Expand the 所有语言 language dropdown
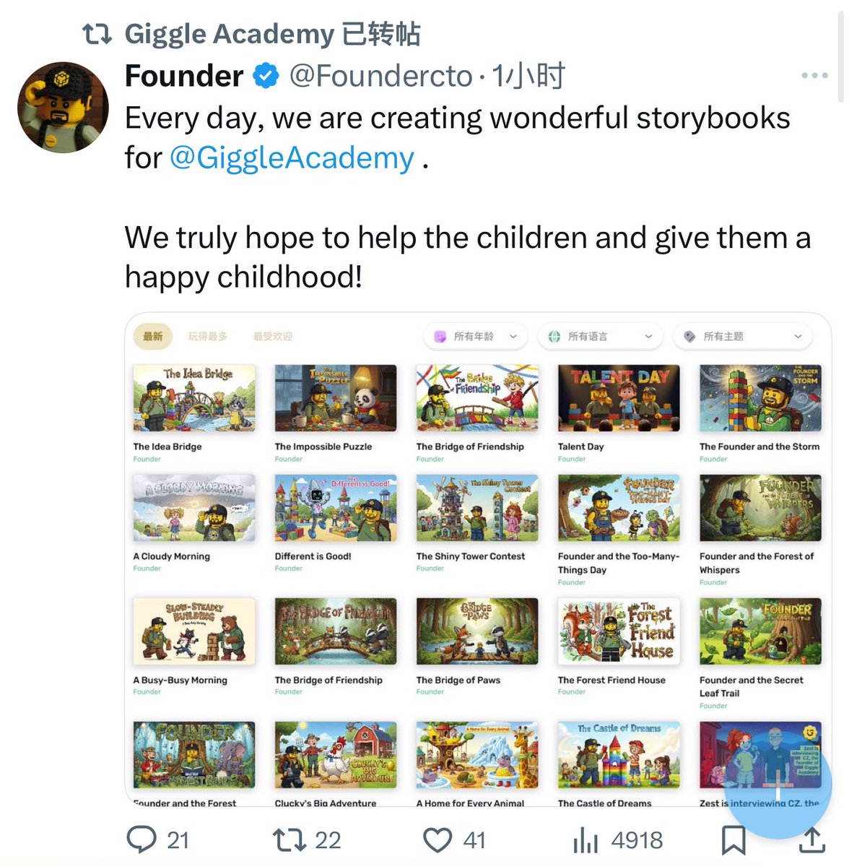Screen dimensions: 849x867 pyautogui.click(x=600, y=337)
